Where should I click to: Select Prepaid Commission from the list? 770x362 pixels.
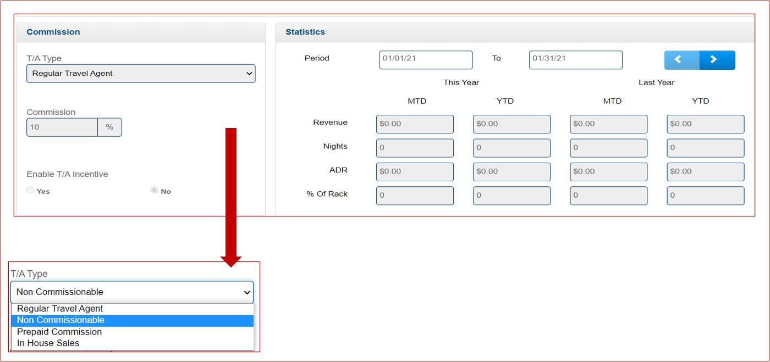(x=59, y=332)
